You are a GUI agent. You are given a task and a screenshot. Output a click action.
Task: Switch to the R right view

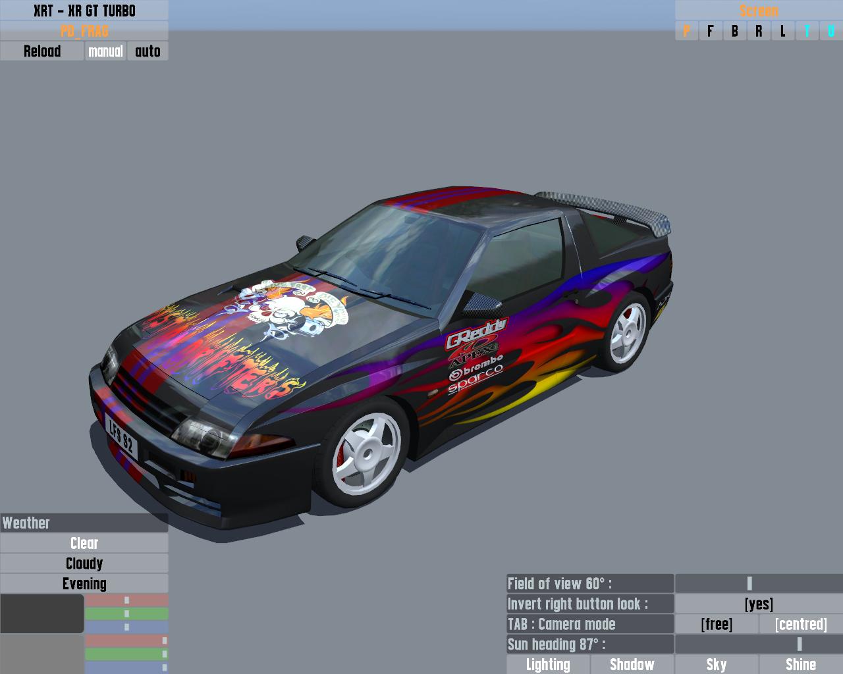click(759, 31)
